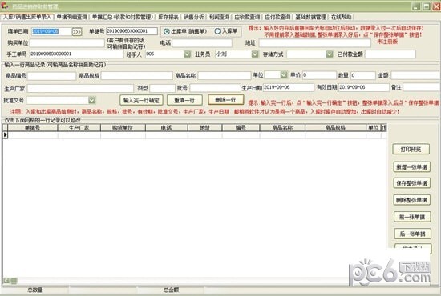Switch to the 库存报表 tab
Viewport: 441px width, 296px height.
(x=168, y=17)
